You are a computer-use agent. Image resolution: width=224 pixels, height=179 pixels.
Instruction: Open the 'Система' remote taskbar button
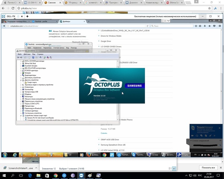(153, 155)
